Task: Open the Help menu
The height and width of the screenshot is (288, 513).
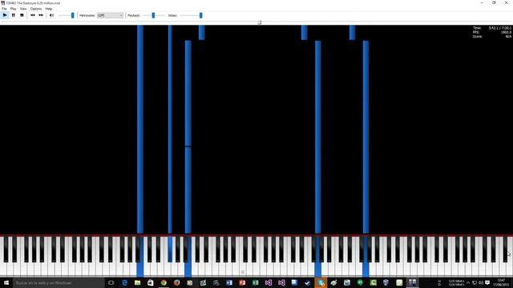Action: [x=49, y=9]
